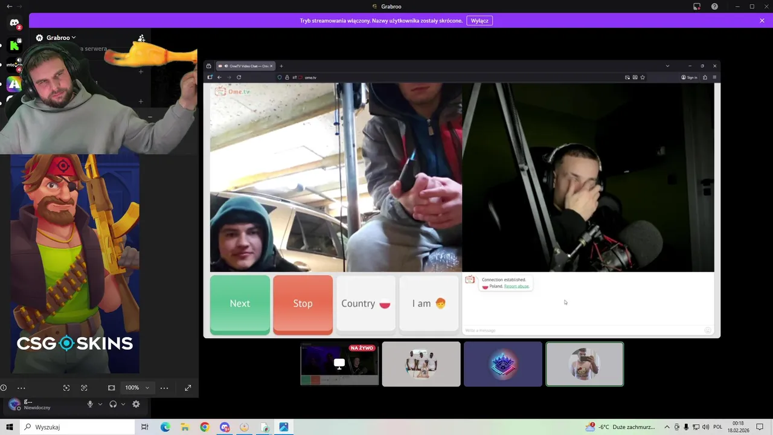
Task: Open the Windows Start menu
Action: 10,427
